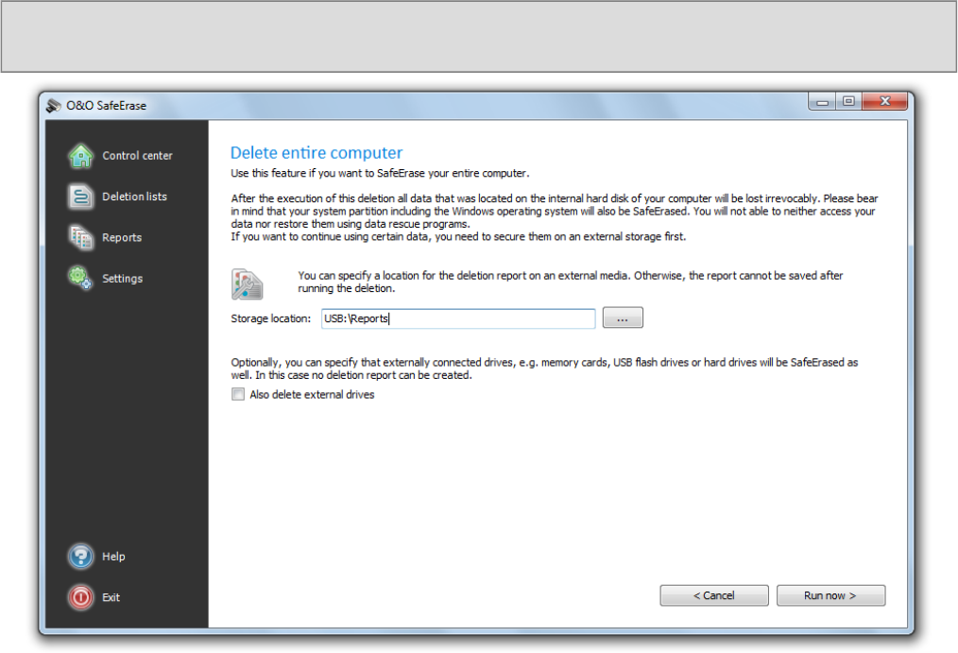Select the Settings sidebar label
Screen dimensions: 958x653
122,279
